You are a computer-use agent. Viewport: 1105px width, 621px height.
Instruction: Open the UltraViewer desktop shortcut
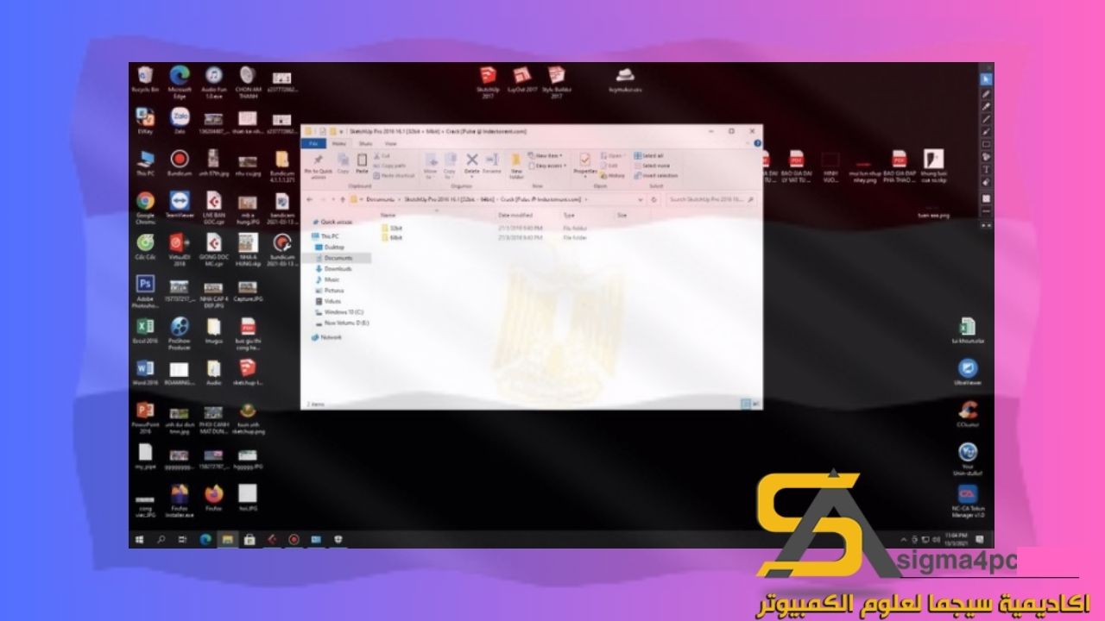point(967,371)
